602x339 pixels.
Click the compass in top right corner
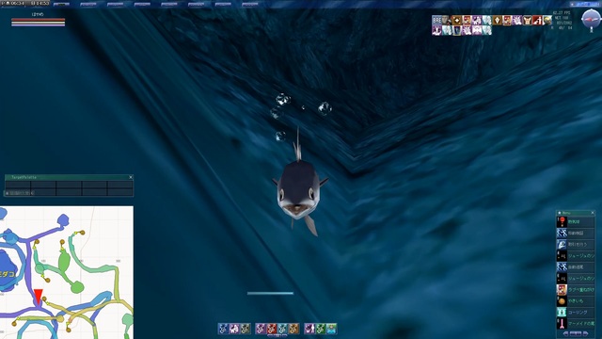[x=591, y=19]
